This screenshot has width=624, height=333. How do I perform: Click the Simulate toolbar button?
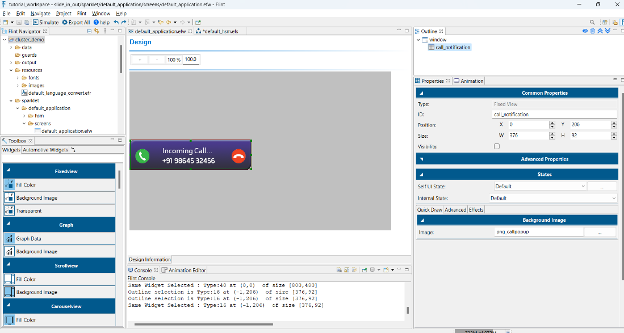pyautogui.click(x=45, y=22)
